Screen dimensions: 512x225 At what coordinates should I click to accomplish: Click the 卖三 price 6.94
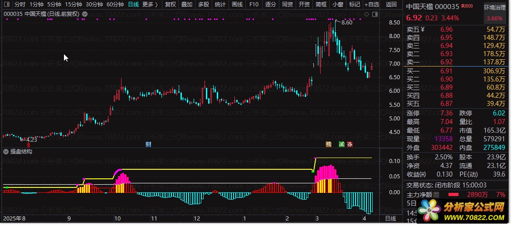point(446,46)
